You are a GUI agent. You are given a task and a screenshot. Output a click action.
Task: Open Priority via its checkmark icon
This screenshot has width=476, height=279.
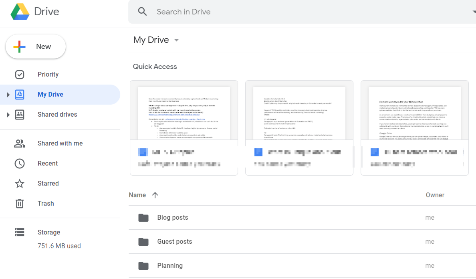point(19,75)
